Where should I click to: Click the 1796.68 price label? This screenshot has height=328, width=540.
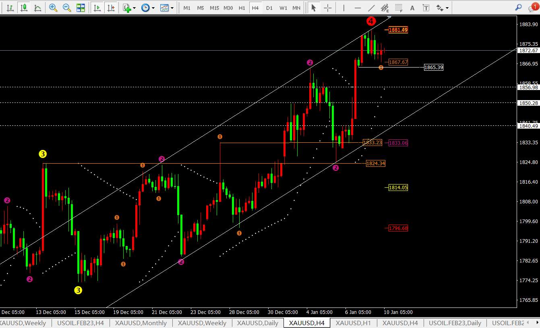click(x=398, y=228)
